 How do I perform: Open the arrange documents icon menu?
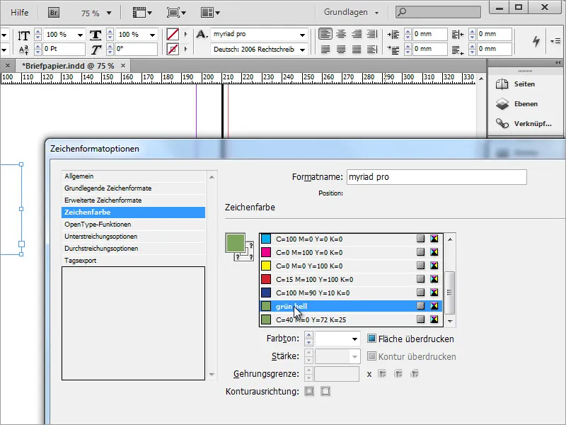tap(210, 13)
